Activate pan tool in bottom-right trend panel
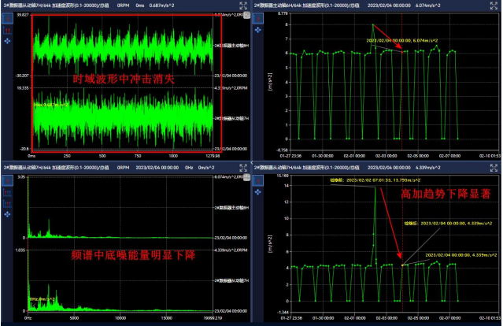The width and height of the screenshot is (503, 326). coord(258,191)
